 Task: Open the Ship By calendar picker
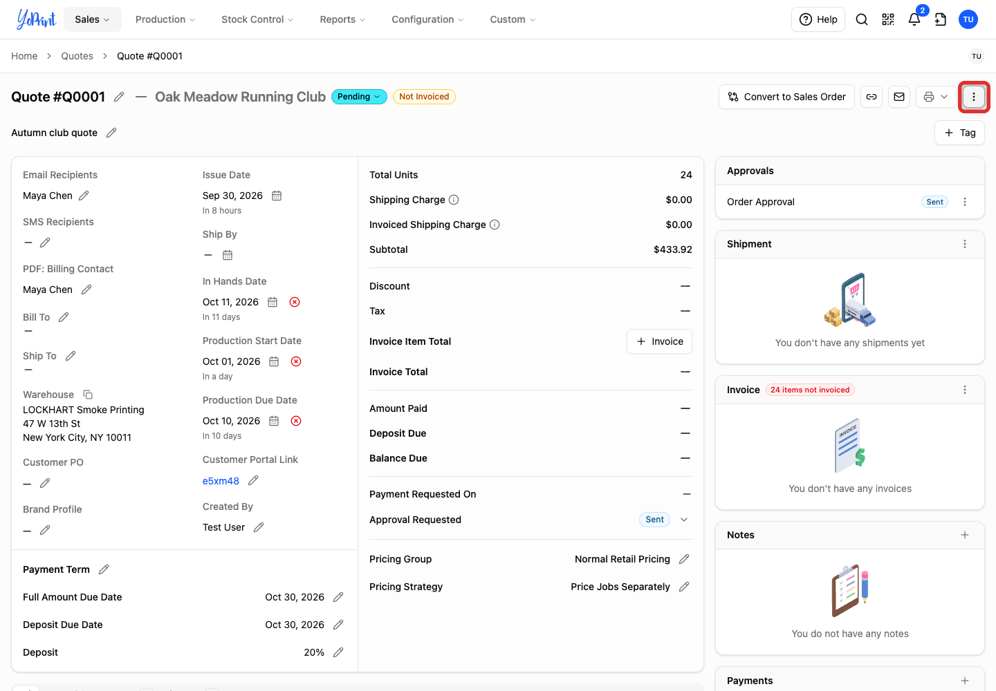pyautogui.click(x=228, y=255)
